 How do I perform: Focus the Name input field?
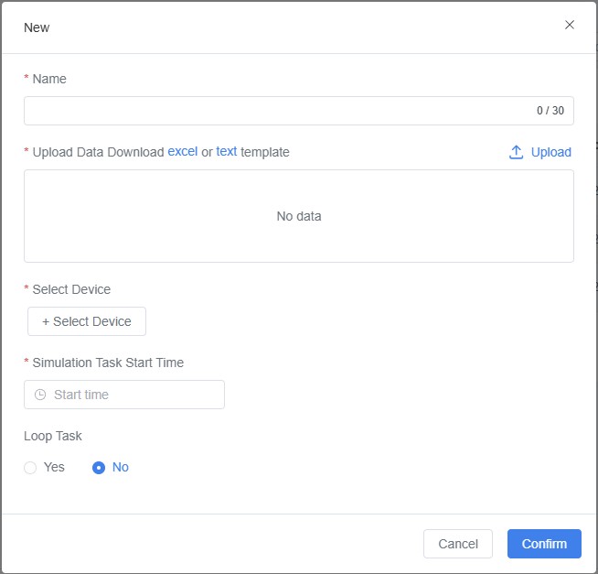pyautogui.click(x=274, y=111)
